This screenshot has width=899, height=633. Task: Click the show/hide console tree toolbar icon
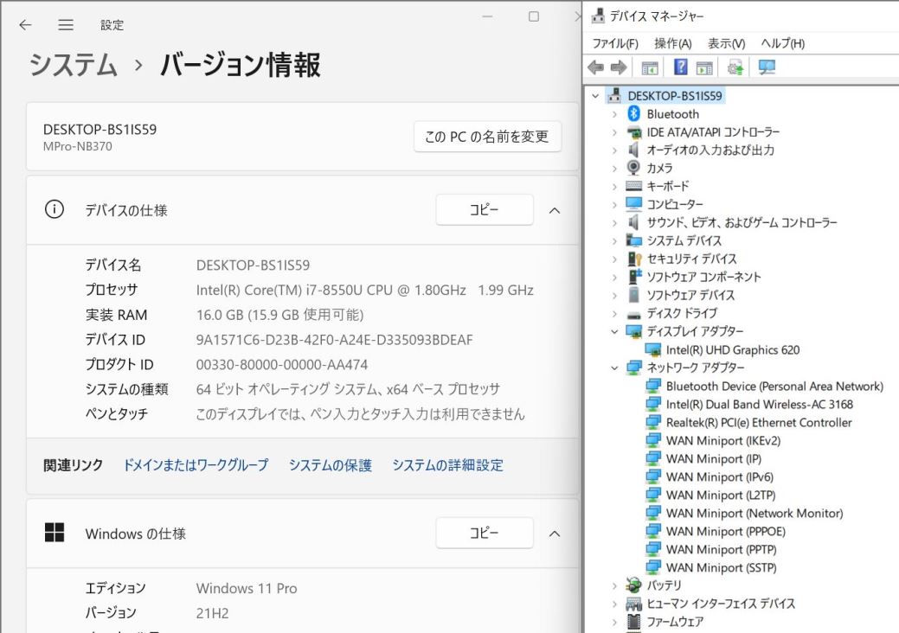point(650,67)
